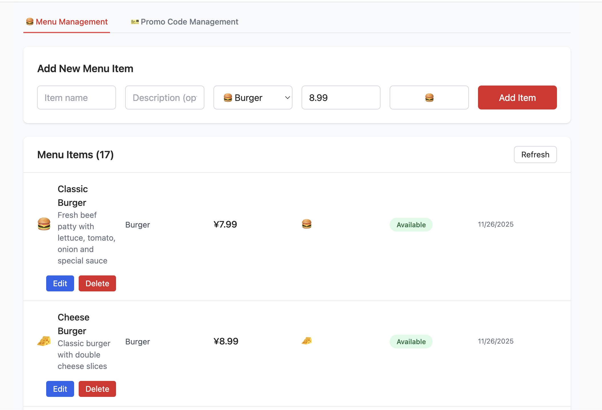
Task: Refresh the menu items list
Action: [535, 155]
